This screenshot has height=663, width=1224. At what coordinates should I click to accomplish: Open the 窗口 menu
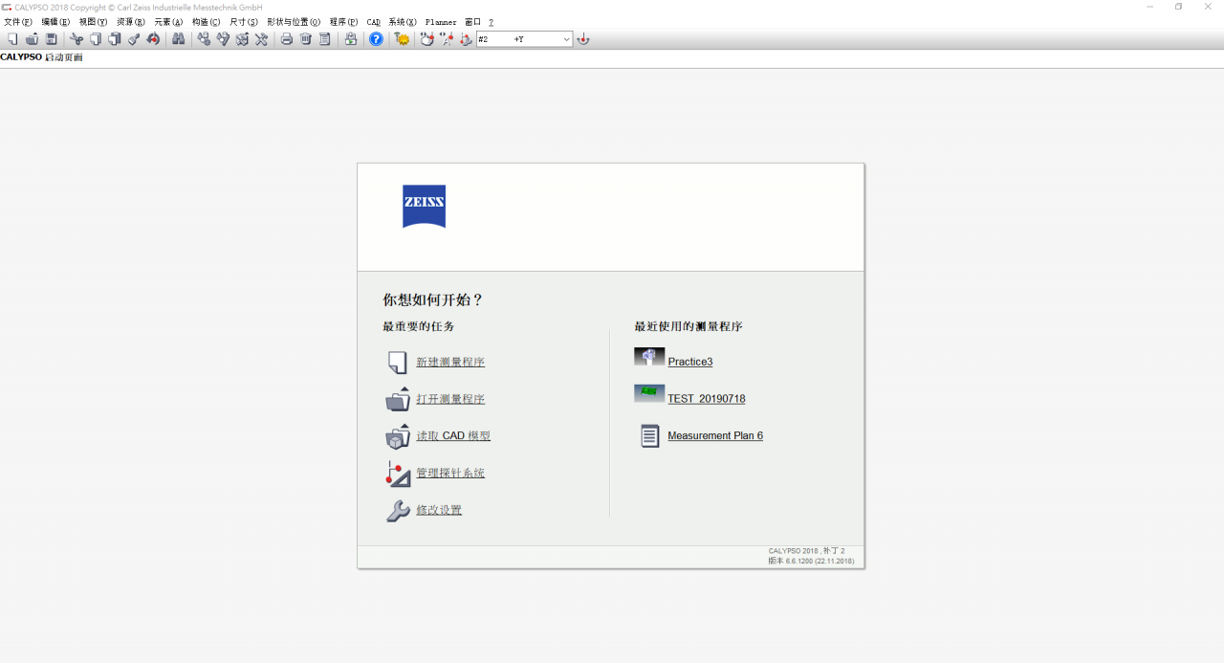coord(472,22)
